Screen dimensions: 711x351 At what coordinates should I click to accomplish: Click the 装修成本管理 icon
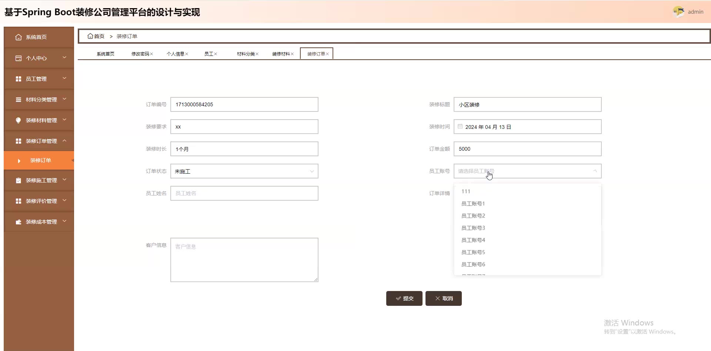click(19, 222)
